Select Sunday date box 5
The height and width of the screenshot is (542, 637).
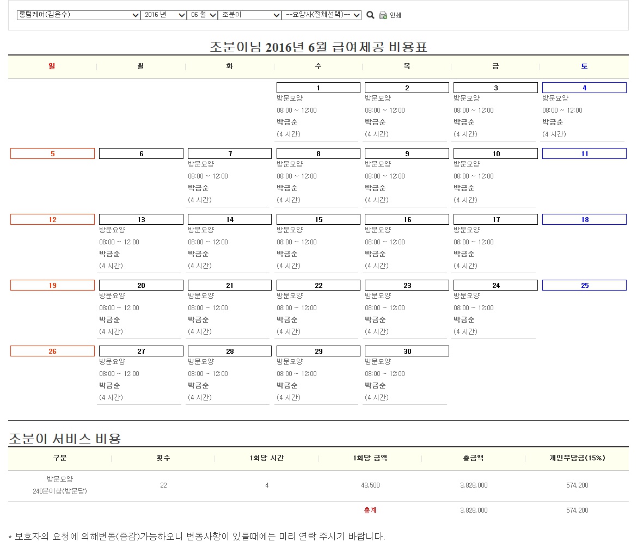click(x=52, y=153)
